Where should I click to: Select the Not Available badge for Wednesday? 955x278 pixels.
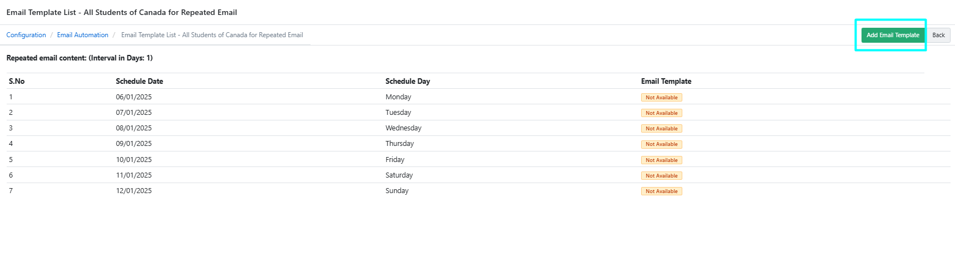click(x=661, y=129)
